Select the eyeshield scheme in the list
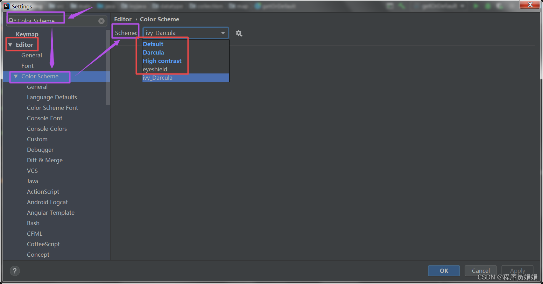This screenshot has width=543, height=284. [x=155, y=69]
